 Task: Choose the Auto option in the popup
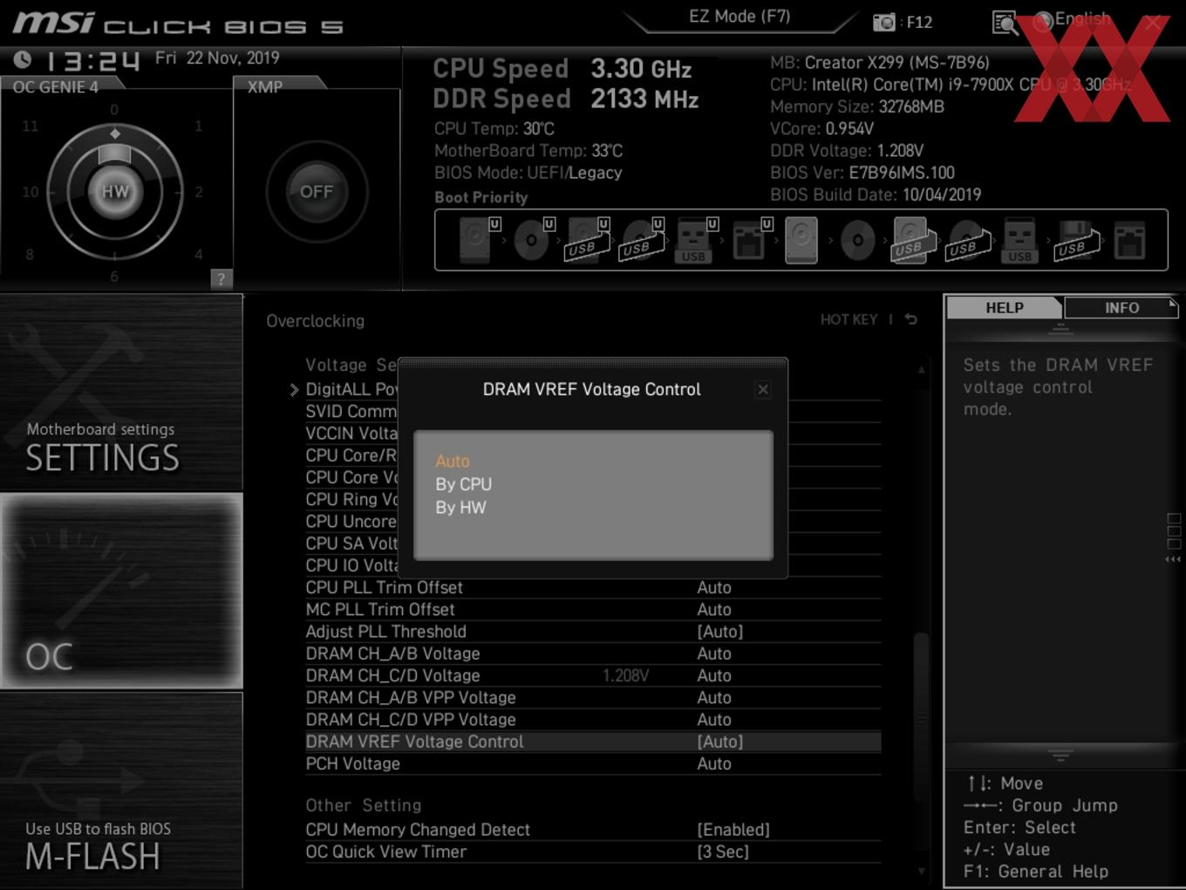[453, 461]
